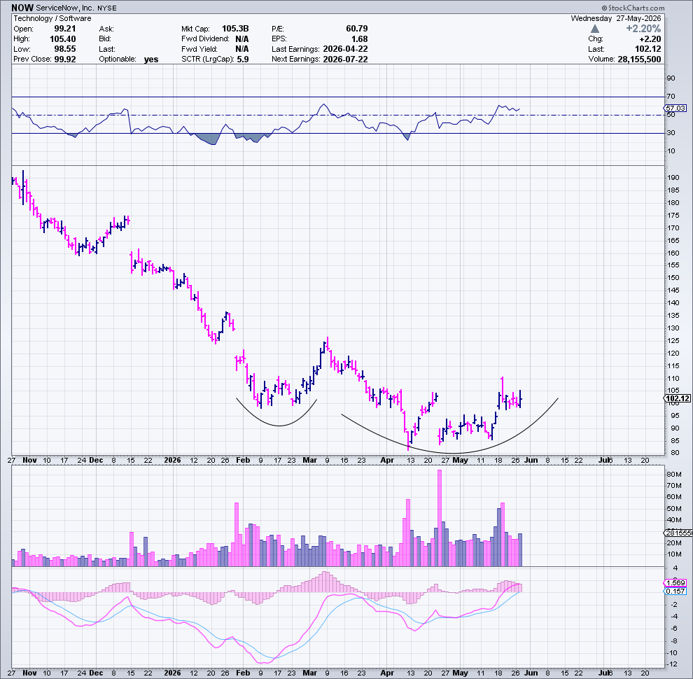
Task: Click the Last price 102.12 in header
Action: [648, 49]
